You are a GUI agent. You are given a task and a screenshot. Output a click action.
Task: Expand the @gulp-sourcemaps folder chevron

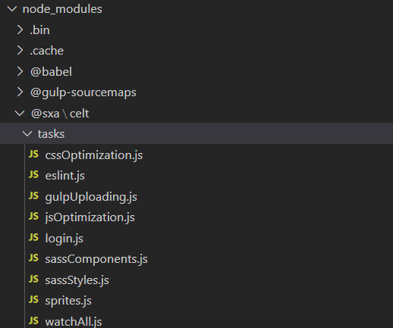[20, 92]
